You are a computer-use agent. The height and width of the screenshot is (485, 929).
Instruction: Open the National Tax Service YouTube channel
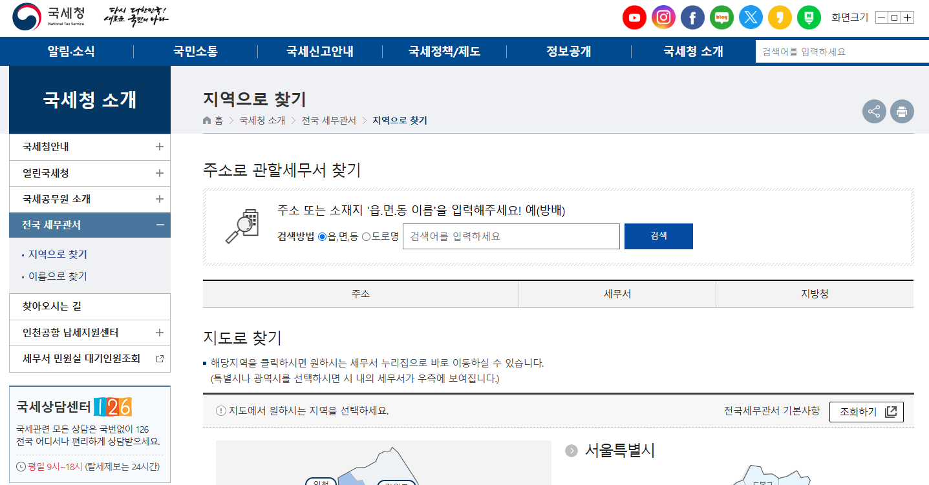(x=634, y=17)
